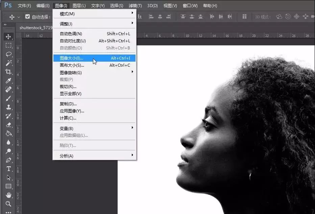Click the 3D orbit rotate icon
This screenshot has height=214, width=315.
[279, 17]
